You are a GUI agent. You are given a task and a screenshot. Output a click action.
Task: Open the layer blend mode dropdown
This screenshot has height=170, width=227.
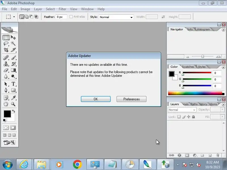click(x=182, y=110)
